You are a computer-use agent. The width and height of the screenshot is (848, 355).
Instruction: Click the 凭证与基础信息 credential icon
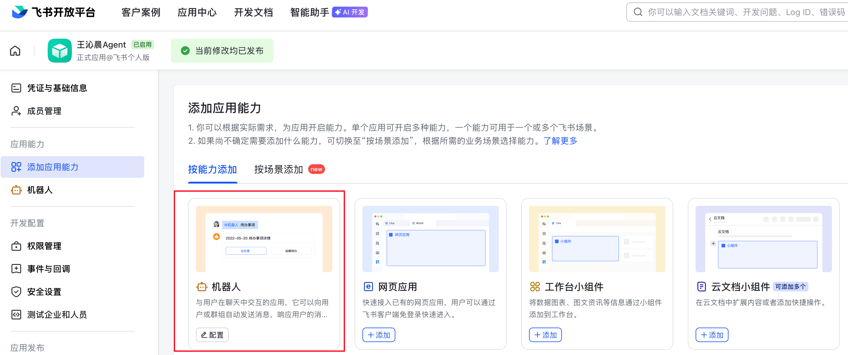tap(16, 88)
